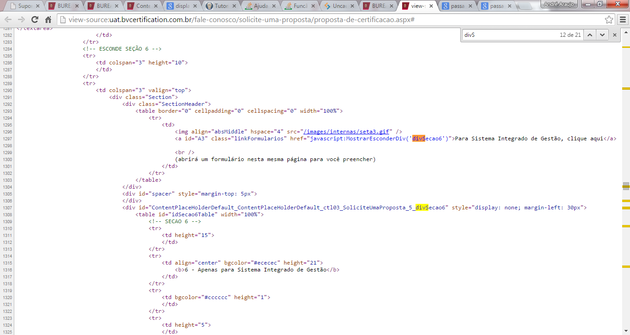Switch to the Ajuda tab
This screenshot has width=630, height=335.
(261, 6)
